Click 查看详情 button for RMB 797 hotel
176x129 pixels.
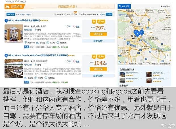point(98,34)
